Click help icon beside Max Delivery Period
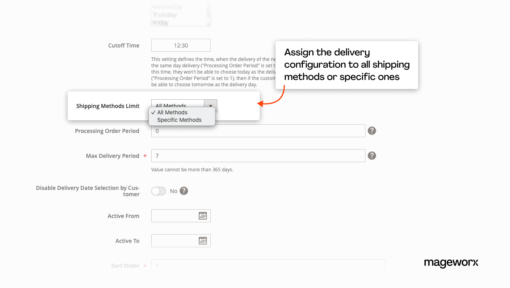Viewport: 510px width, 288px height. [372, 156]
